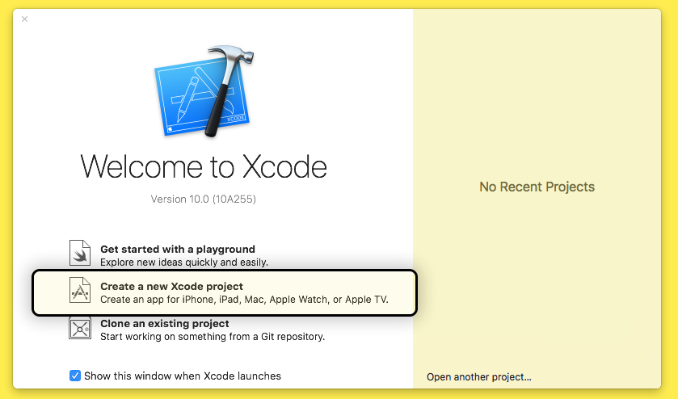Screen dimensions: 678x399
Task: Click the No Recent Projects label
Action: pyautogui.click(x=537, y=187)
